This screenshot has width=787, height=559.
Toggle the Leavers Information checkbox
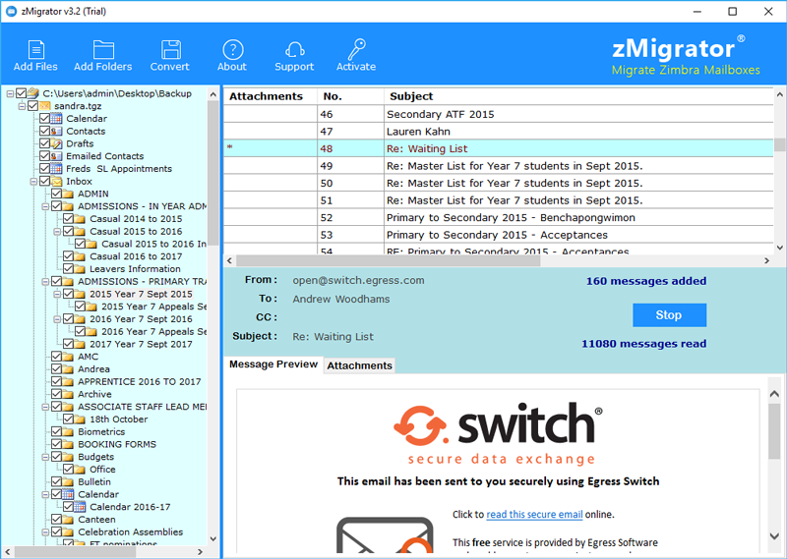(68, 269)
